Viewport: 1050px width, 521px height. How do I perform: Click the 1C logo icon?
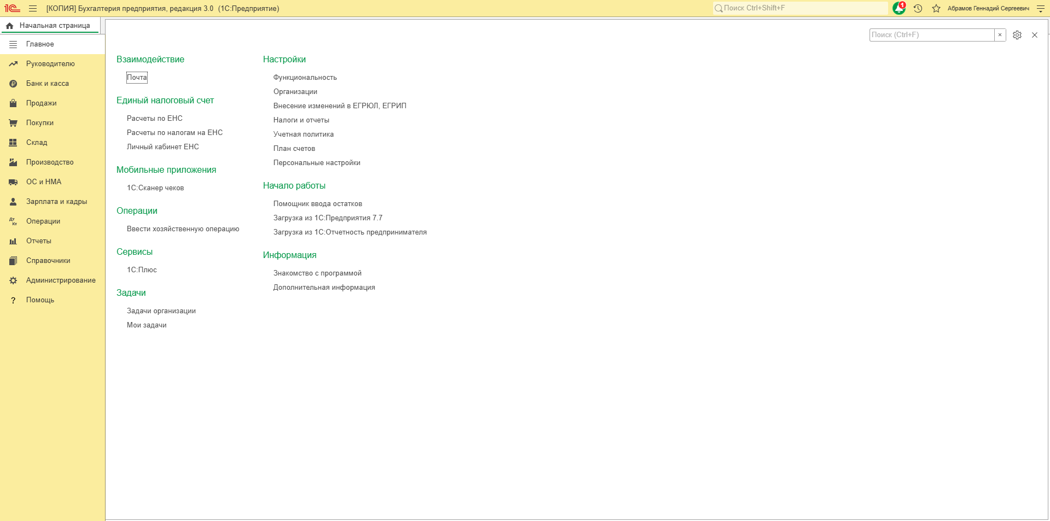tap(12, 8)
